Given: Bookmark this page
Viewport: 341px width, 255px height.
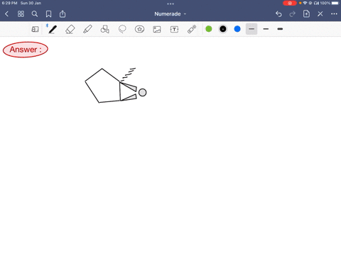Looking at the screenshot, I should (x=48, y=14).
